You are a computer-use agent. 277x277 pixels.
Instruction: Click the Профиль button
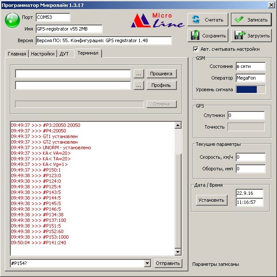161,85
